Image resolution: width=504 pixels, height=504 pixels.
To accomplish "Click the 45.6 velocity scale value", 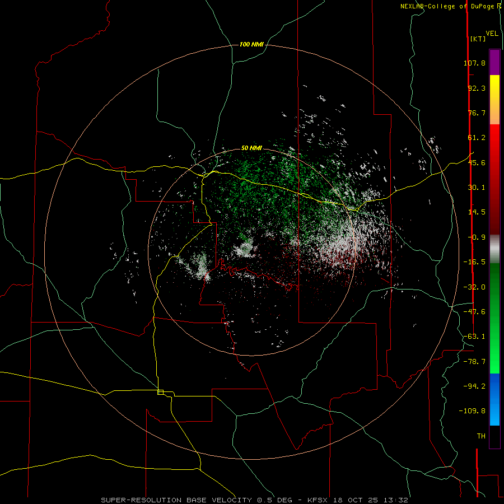I will pyautogui.click(x=477, y=162).
